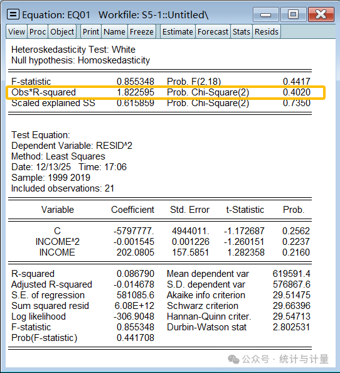Click the Forecast button

(x=213, y=31)
